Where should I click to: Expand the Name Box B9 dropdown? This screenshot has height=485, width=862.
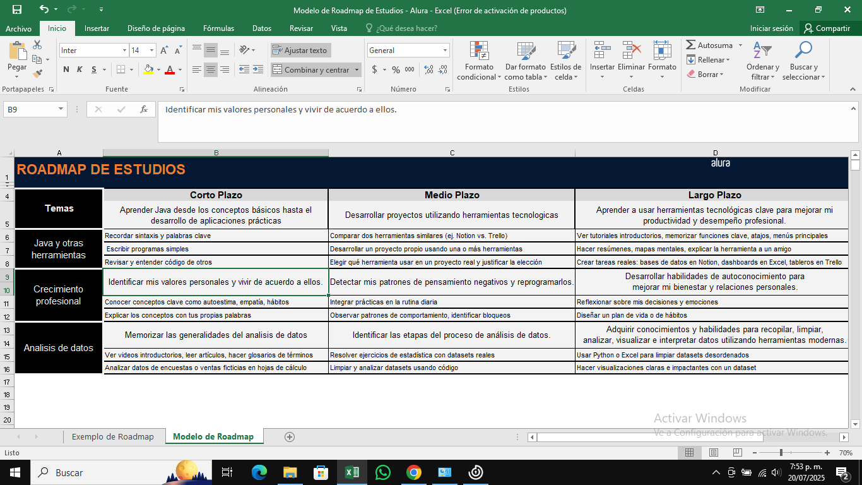tap(61, 109)
